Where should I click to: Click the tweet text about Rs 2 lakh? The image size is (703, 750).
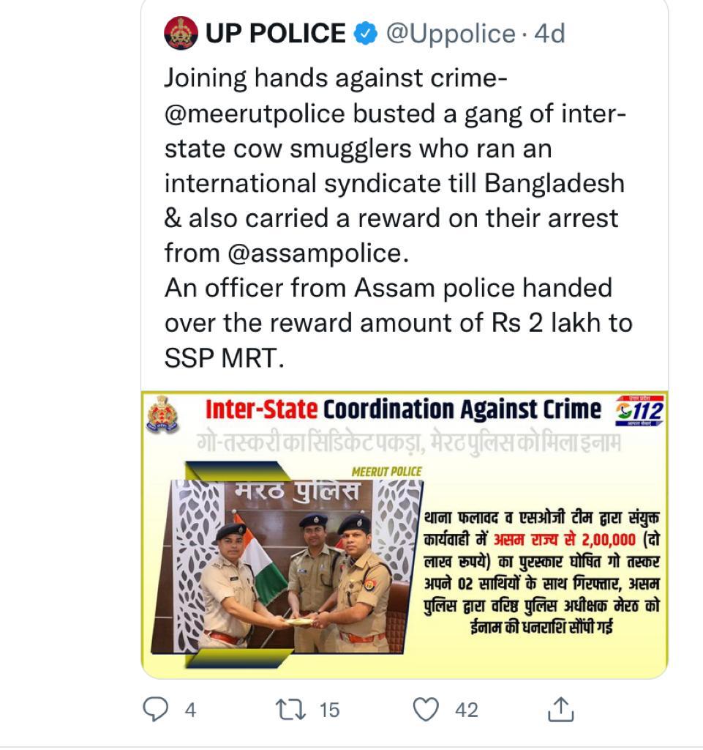398,322
